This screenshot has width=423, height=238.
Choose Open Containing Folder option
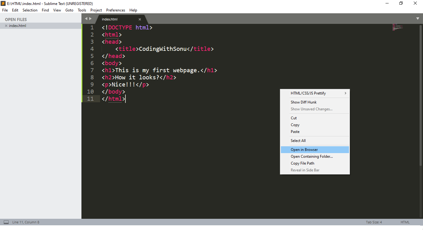click(312, 156)
